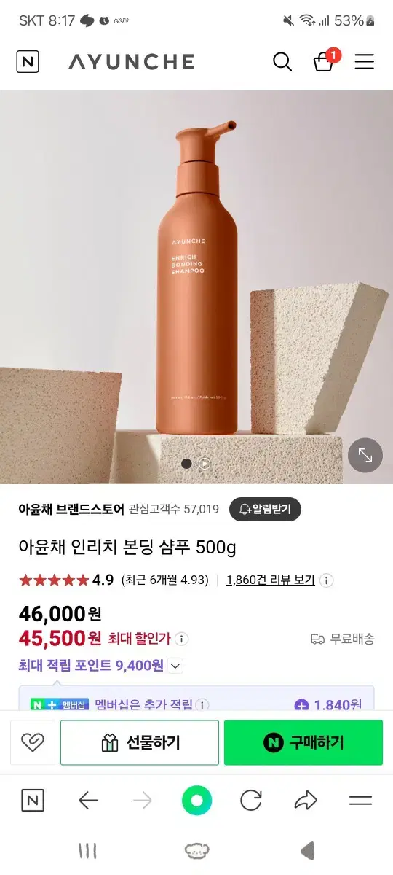Tap the green 구매하기 buy button
Viewport: 393px width, 875px height.
tap(303, 742)
